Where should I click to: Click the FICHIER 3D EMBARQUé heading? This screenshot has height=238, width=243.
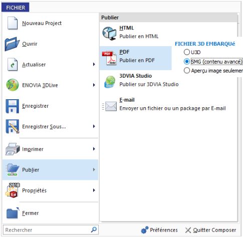coord(205,44)
